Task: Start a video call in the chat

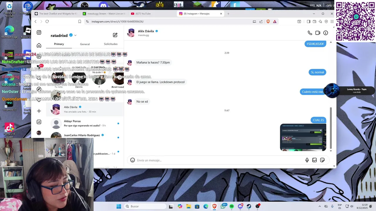Action: tap(318, 33)
